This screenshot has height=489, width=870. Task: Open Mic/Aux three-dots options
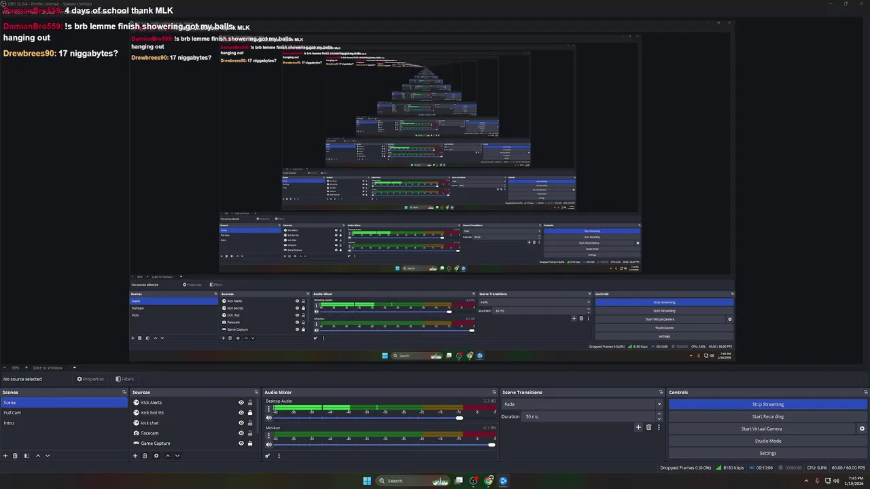pyautogui.click(x=268, y=437)
